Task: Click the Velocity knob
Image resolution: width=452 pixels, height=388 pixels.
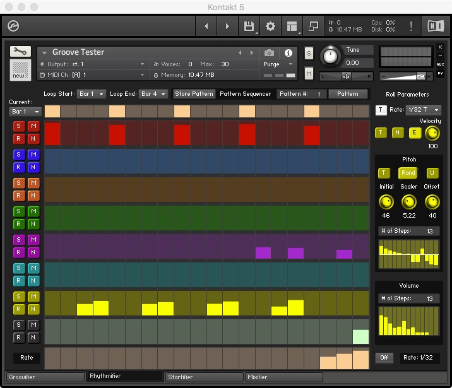Action: point(432,132)
